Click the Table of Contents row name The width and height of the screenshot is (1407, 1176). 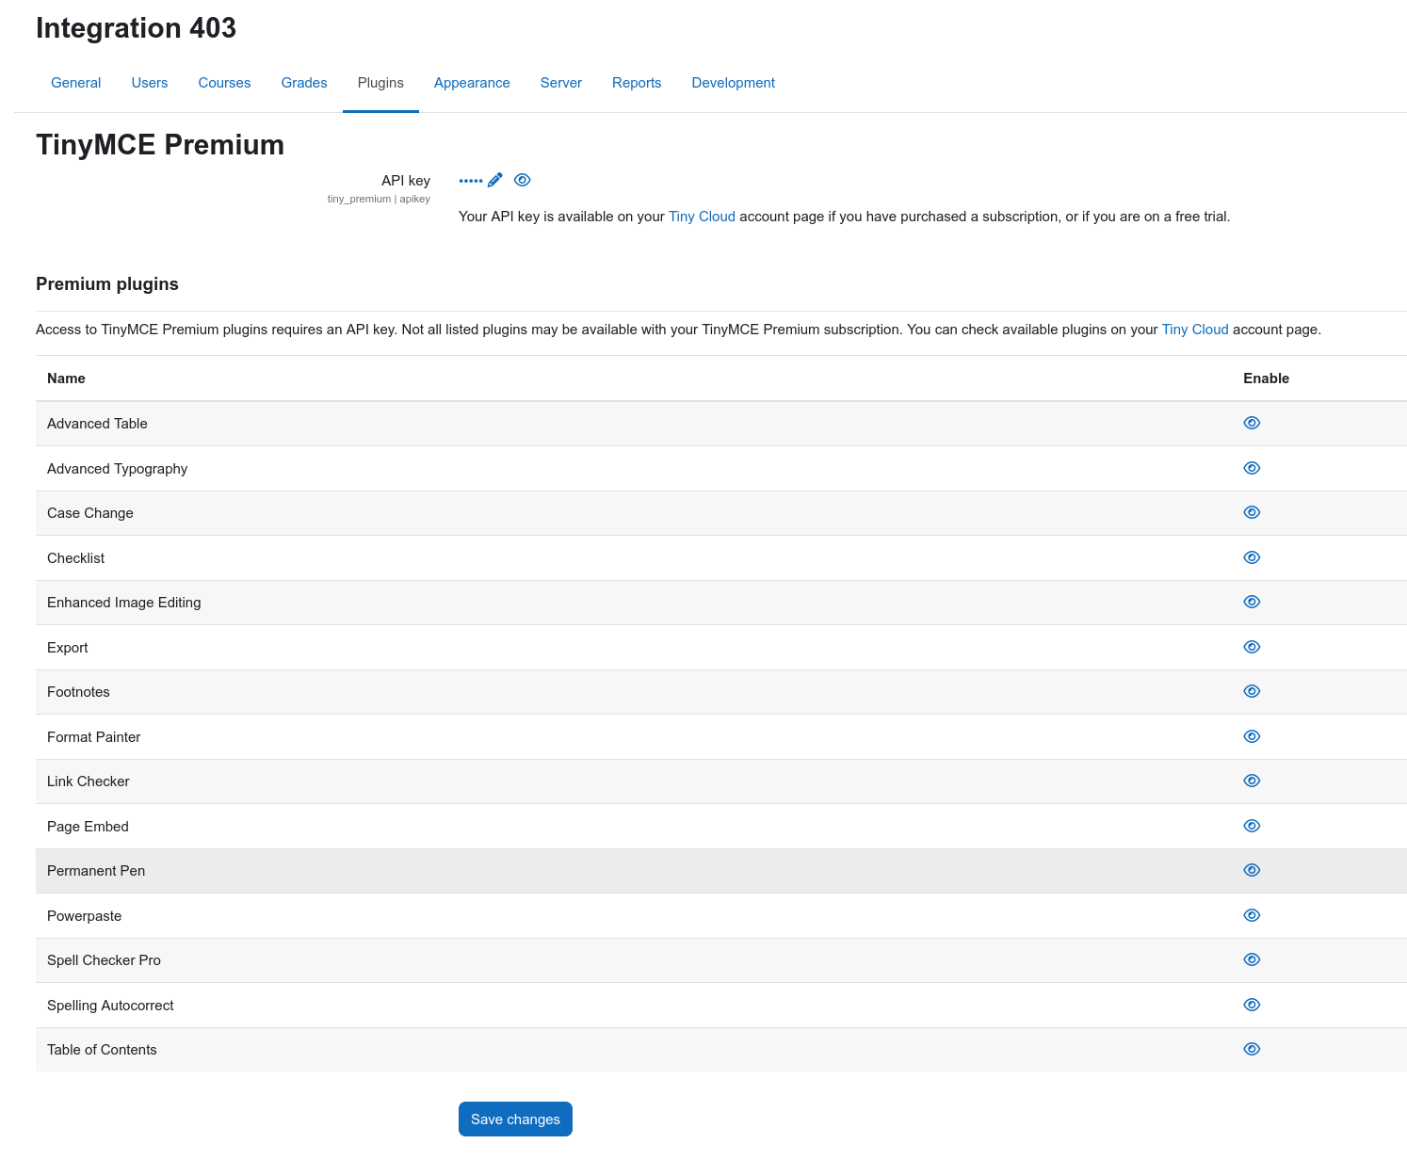tap(102, 1050)
